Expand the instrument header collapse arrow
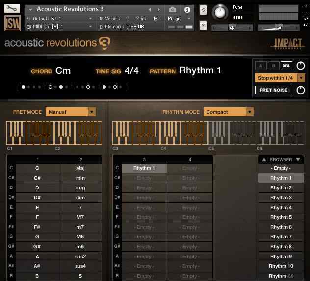The height and width of the screenshot is (281, 310). (30, 9)
